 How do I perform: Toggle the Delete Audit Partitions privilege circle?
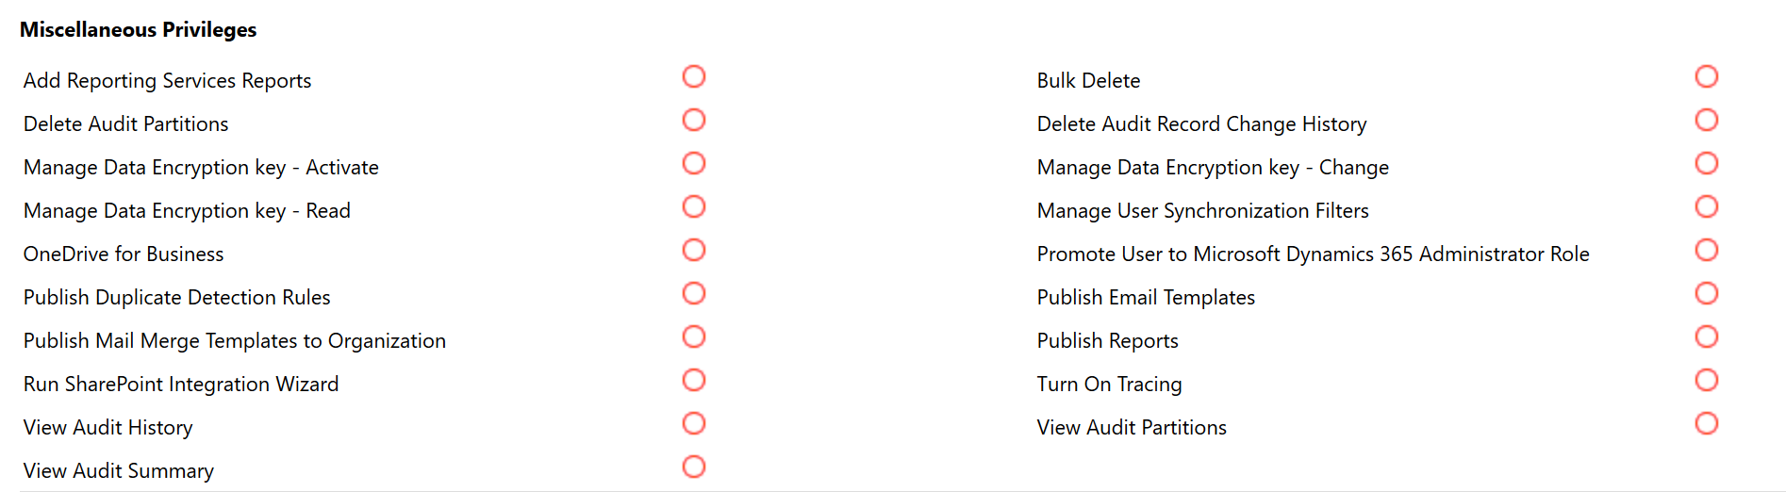694,120
